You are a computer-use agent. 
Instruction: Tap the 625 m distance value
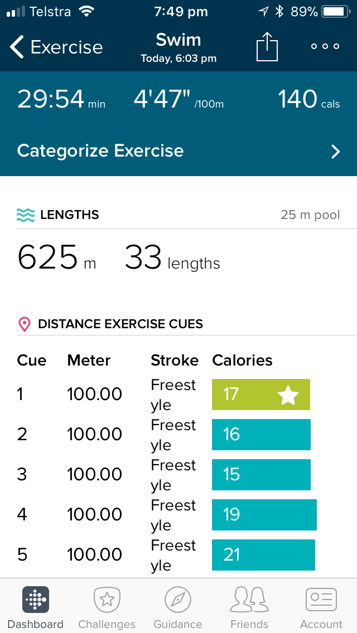pyautogui.click(x=56, y=259)
